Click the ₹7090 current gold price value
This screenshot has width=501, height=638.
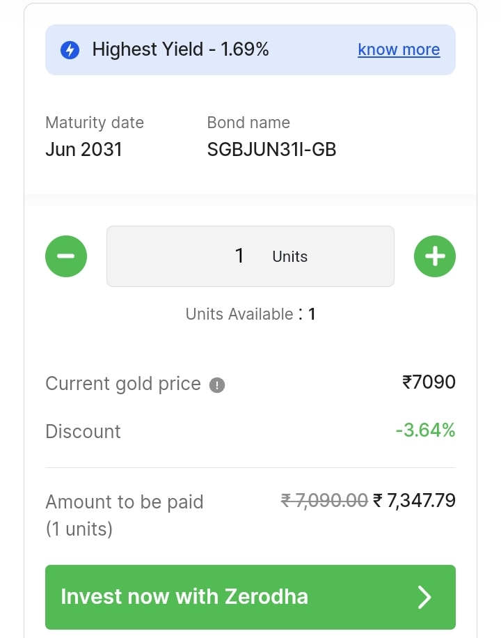(x=429, y=382)
